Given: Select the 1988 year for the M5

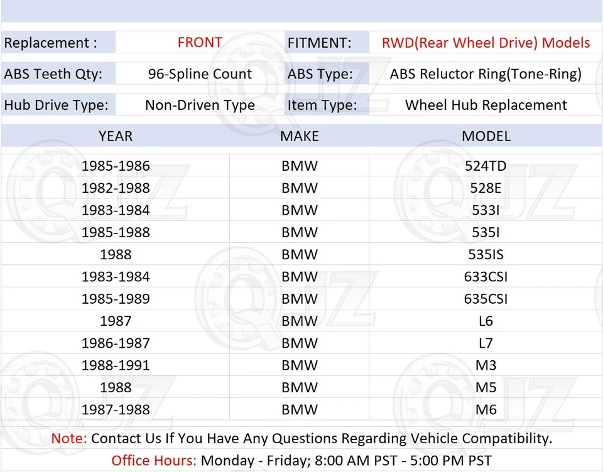Looking at the screenshot, I should pos(116,387).
